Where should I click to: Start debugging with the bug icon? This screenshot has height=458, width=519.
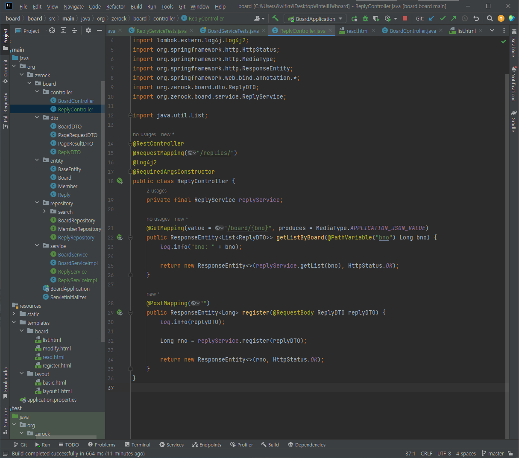pyautogui.click(x=365, y=18)
